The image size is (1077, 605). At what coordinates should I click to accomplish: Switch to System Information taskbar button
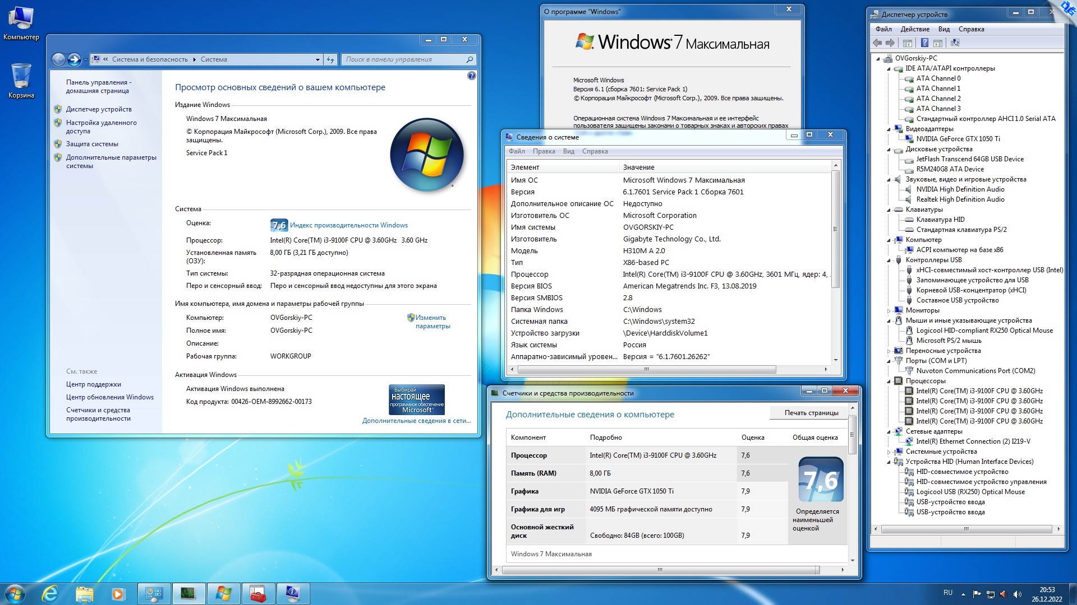click(293, 594)
